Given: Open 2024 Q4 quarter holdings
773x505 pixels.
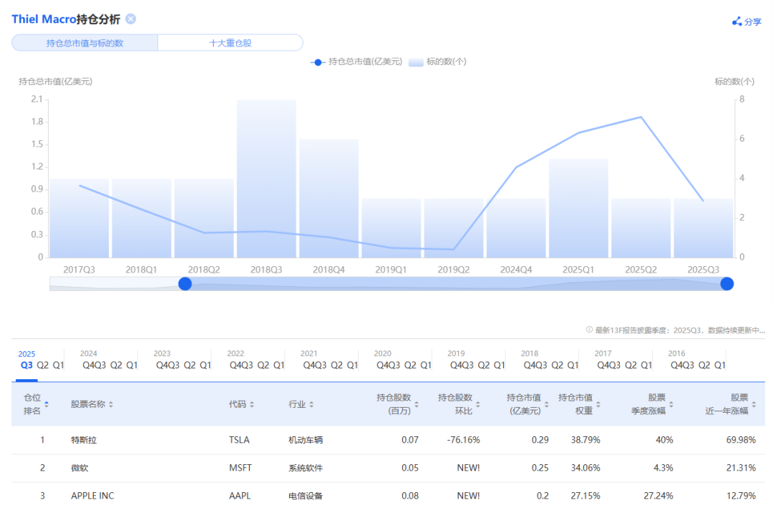Looking at the screenshot, I should coord(86,365).
